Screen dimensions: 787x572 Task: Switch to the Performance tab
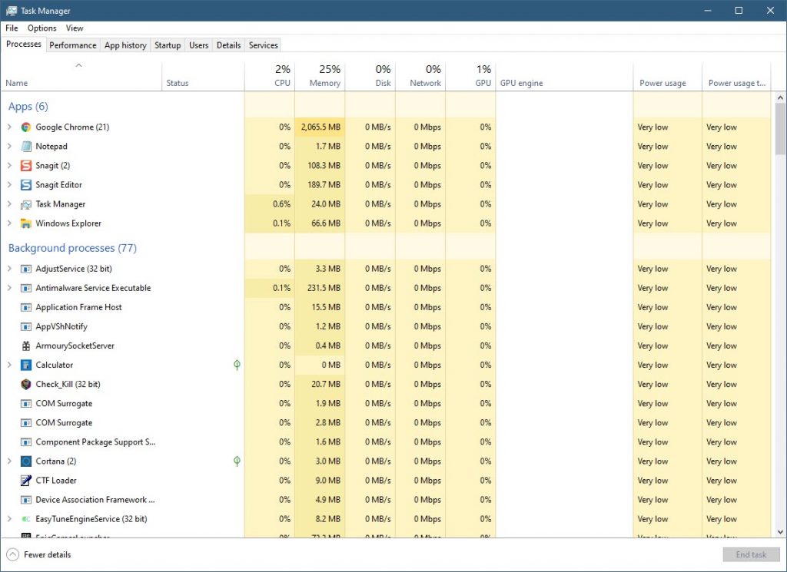(73, 45)
